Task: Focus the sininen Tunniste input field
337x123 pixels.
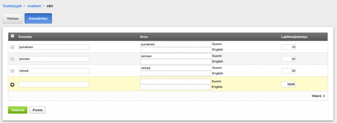Action: tap(54, 59)
